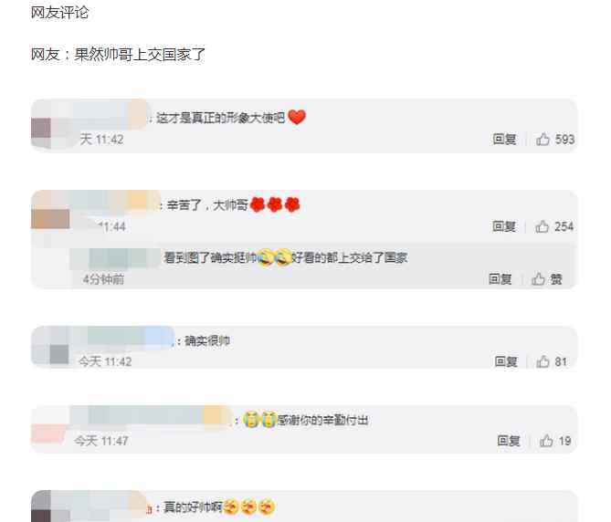The image size is (611, 522).
Task: Reply to the 感谢你的辛勤付出 comment
Action: point(509,441)
